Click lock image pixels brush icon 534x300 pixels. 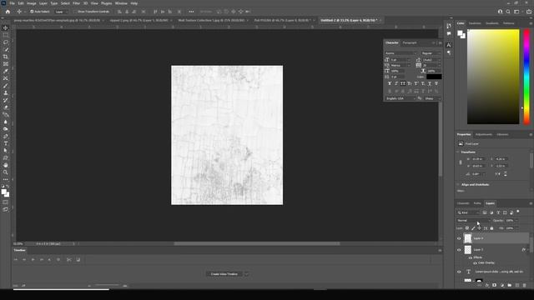(473, 228)
